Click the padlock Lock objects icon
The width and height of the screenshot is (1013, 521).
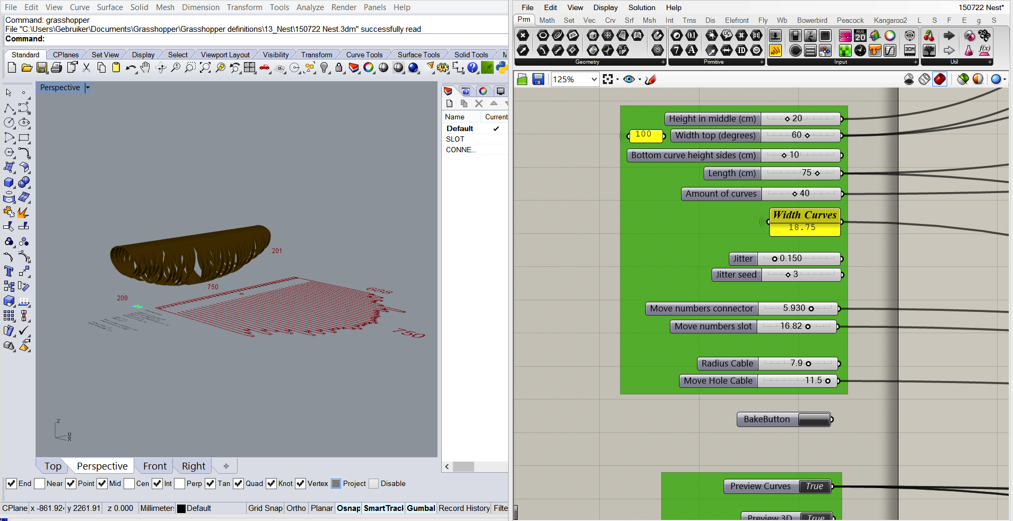tap(339, 68)
